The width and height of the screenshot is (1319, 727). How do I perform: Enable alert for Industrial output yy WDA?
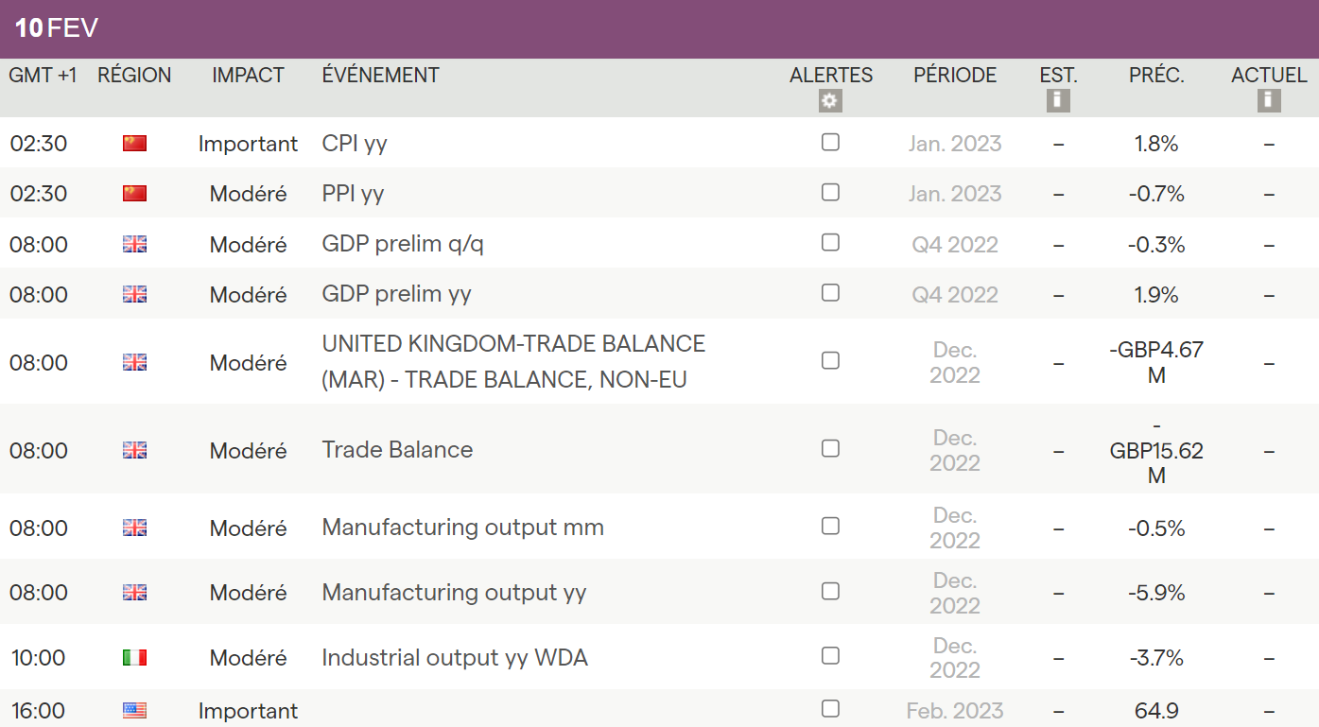pyautogui.click(x=830, y=656)
